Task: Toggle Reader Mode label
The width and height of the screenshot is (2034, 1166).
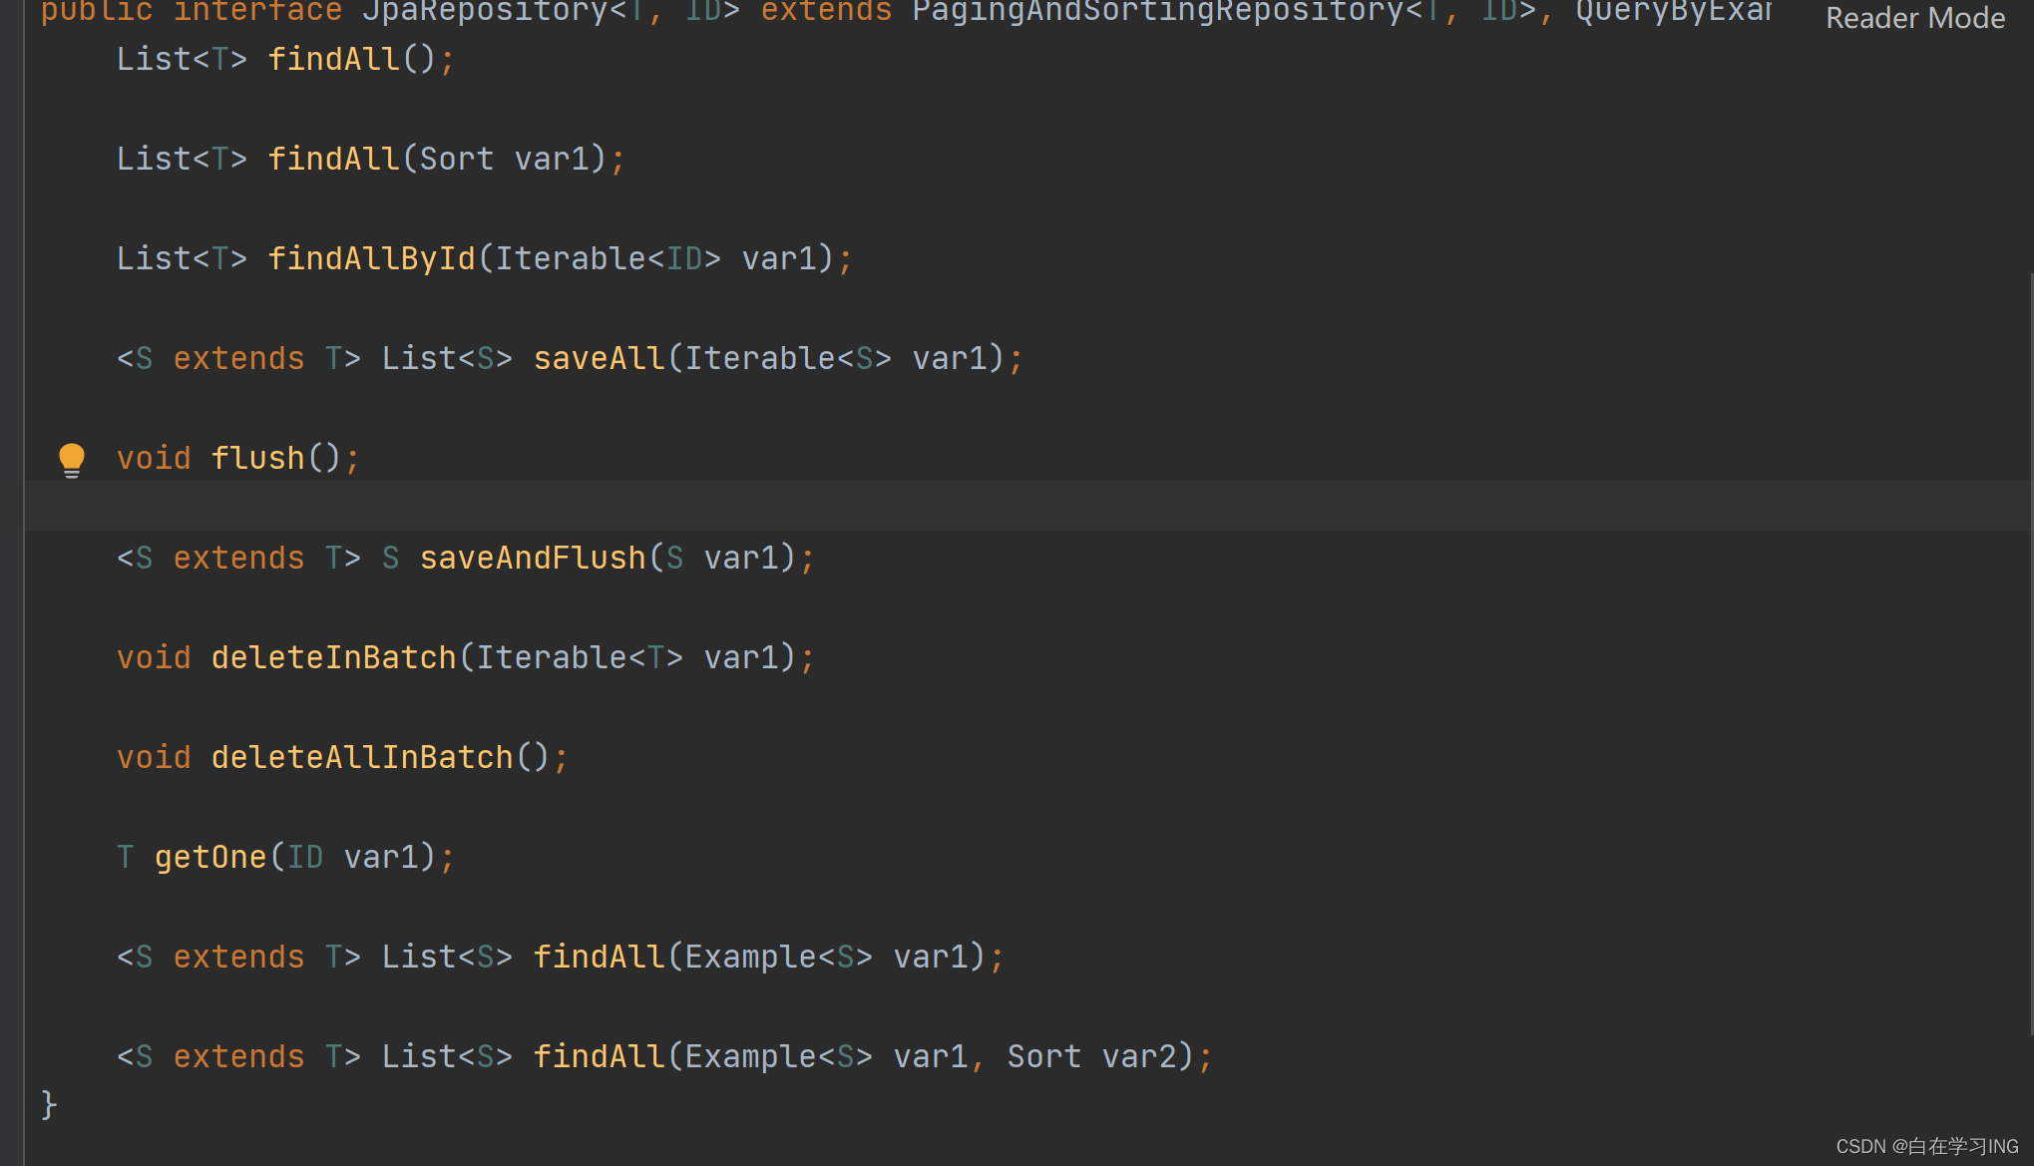Action: coord(1914,18)
